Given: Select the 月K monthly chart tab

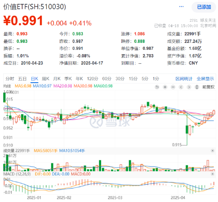Looking at the screenshot, I should tap(57, 79).
